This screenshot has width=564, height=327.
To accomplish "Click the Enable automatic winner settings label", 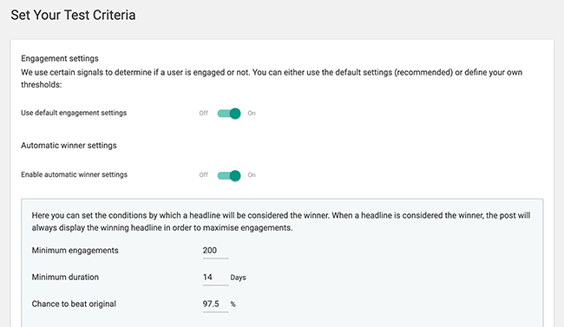I will pyautogui.click(x=74, y=174).
